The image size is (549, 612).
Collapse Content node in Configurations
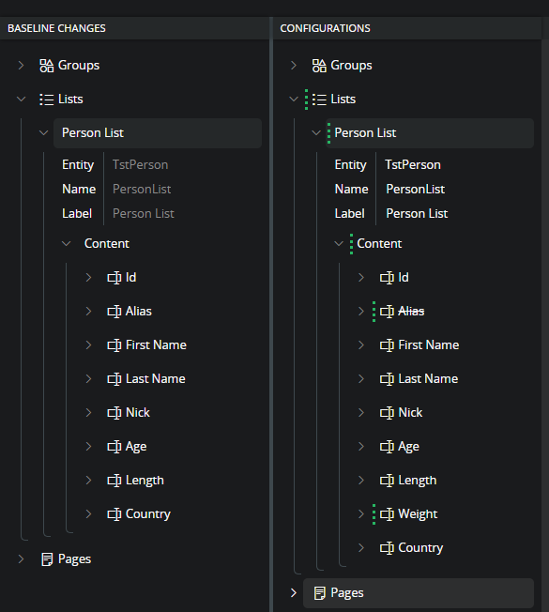click(339, 243)
